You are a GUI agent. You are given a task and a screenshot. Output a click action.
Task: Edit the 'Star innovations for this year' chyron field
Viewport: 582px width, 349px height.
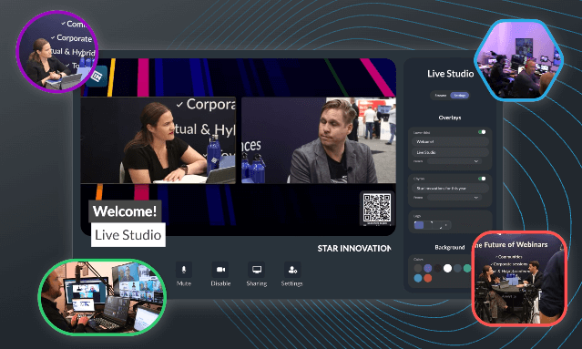point(450,189)
